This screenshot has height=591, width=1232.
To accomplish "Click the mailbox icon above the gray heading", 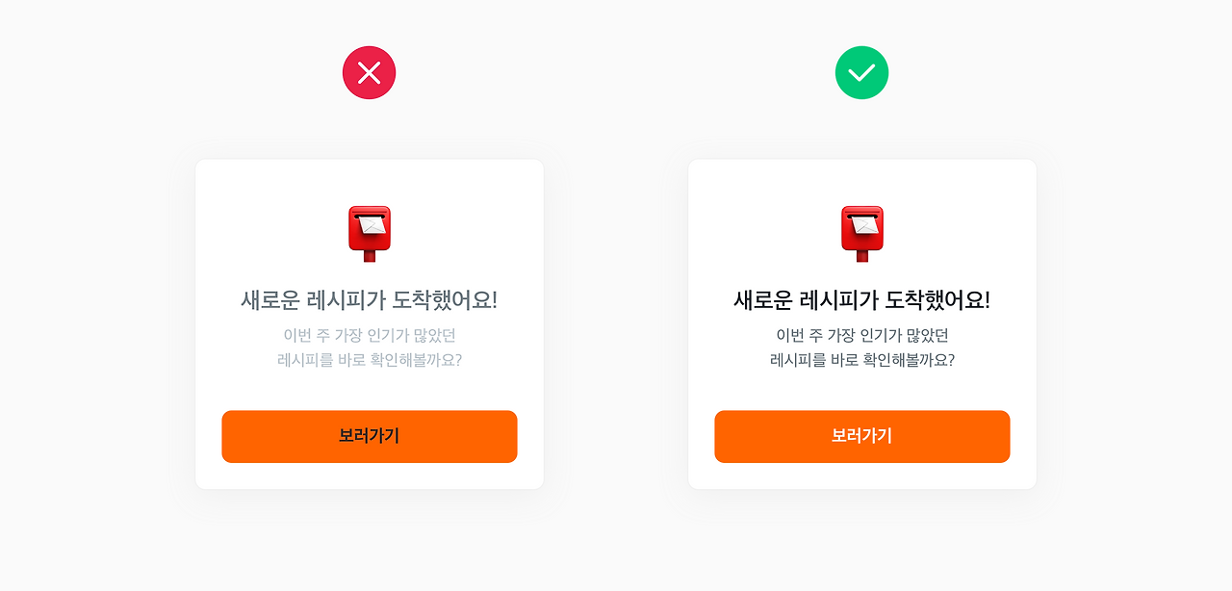I will coord(370,234).
